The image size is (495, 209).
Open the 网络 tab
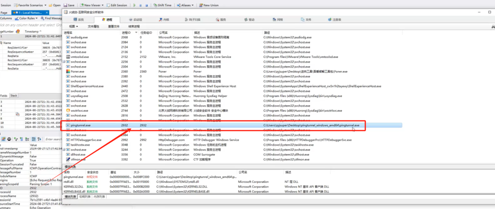pos(277,19)
